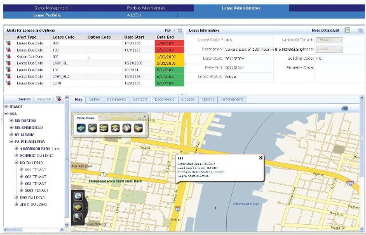Expand the MA SPRINGFIELD node
Screen dimensions: 366x235
pyautogui.click(x=11, y=128)
